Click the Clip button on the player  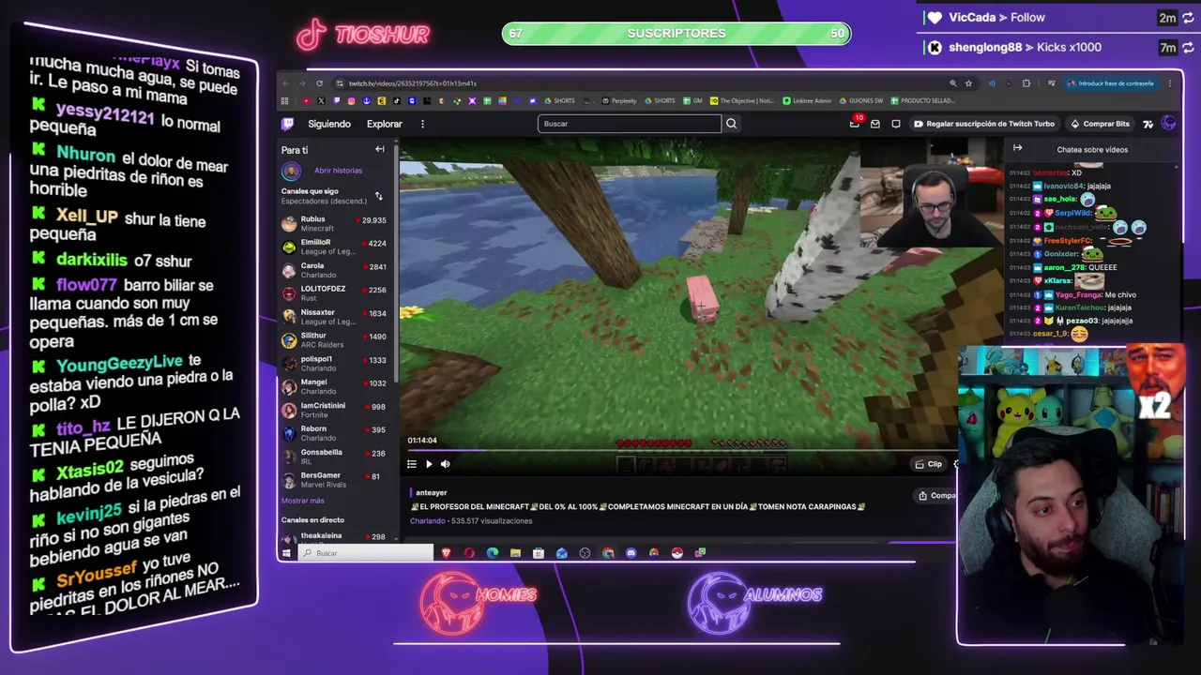tap(929, 464)
